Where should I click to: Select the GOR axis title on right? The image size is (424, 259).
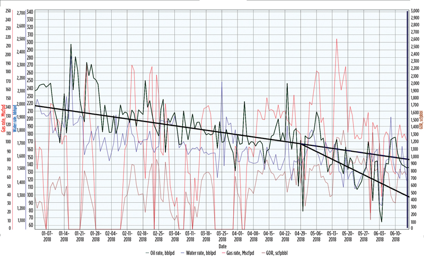[x=421, y=120]
